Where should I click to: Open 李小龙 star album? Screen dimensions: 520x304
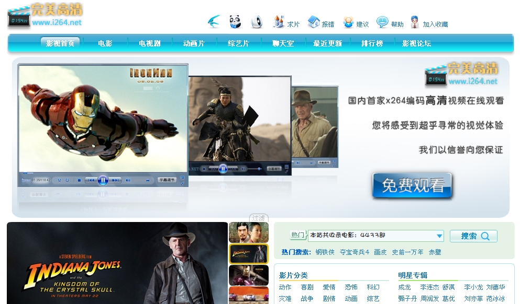point(473,287)
